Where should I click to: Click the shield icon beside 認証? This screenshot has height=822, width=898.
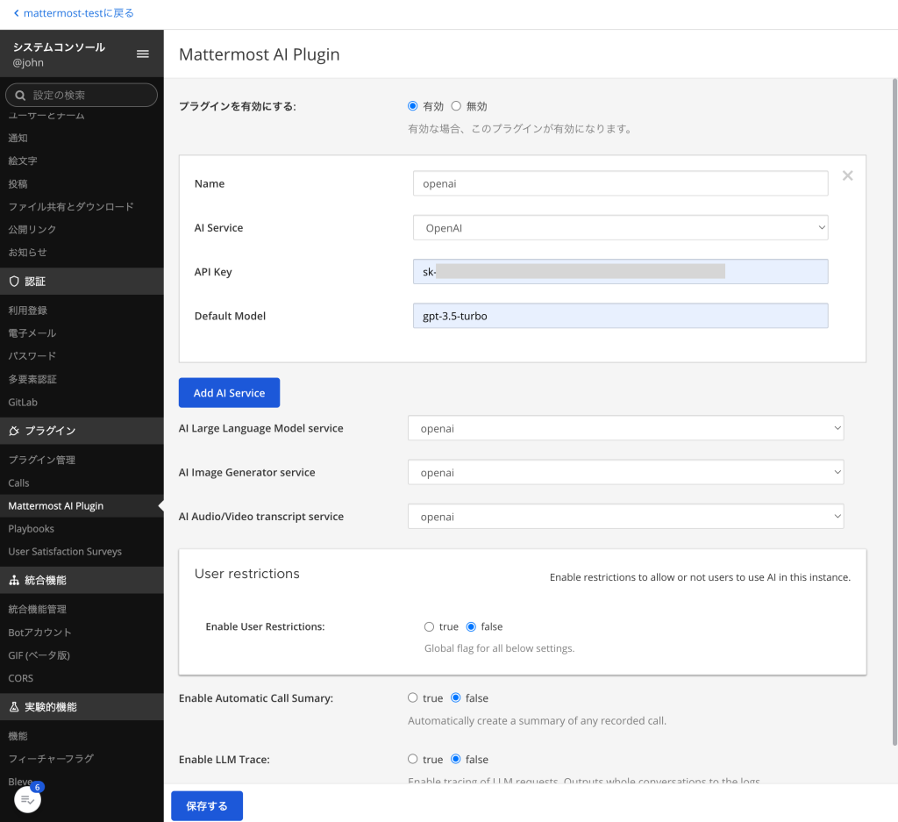pos(14,282)
